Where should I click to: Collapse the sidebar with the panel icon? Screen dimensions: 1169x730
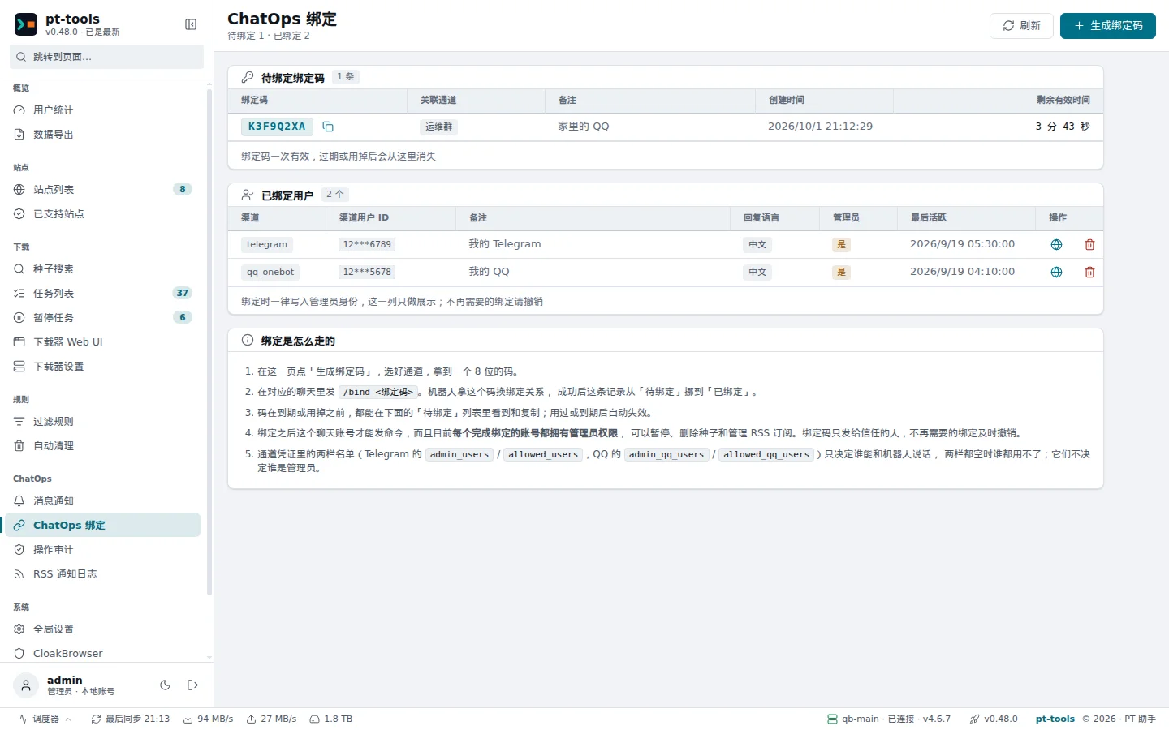point(191,24)
